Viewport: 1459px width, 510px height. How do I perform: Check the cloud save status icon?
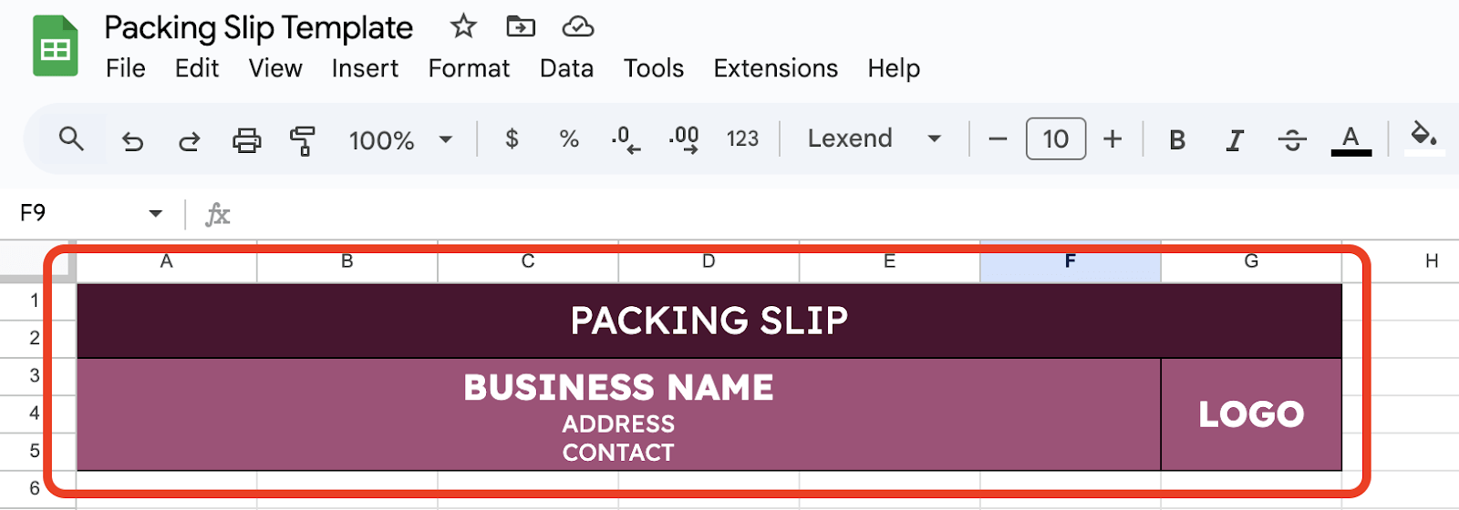577,27
